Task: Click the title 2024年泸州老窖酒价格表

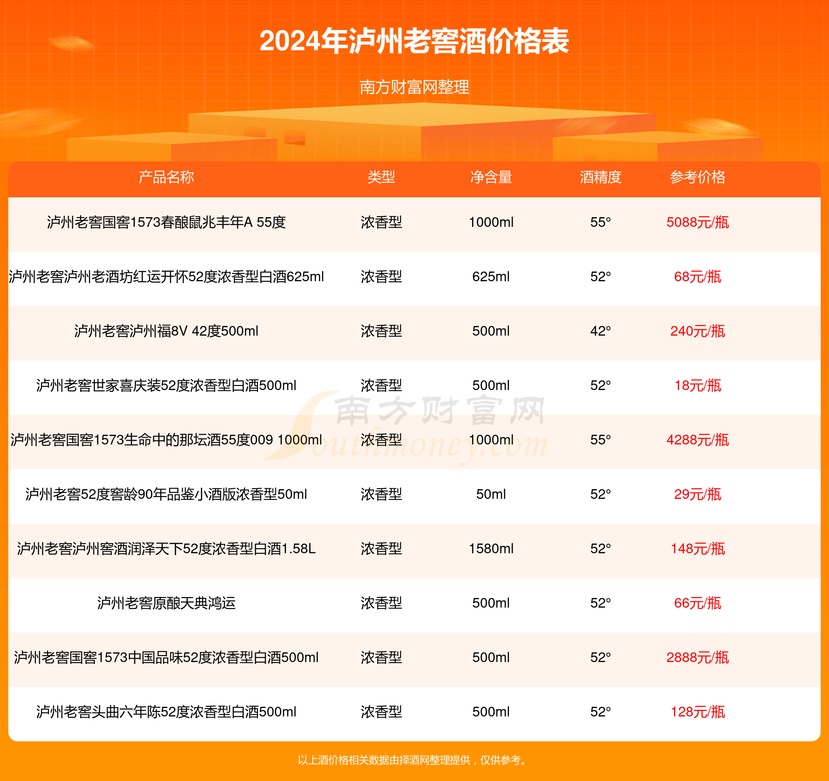Action: [414, 41]
